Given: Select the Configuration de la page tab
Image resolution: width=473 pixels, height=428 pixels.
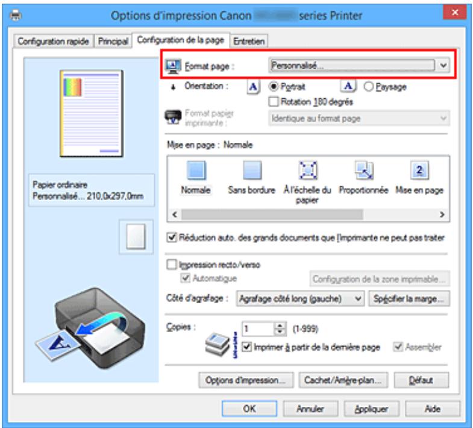Looking at the screenshot, I should [181, 40].
